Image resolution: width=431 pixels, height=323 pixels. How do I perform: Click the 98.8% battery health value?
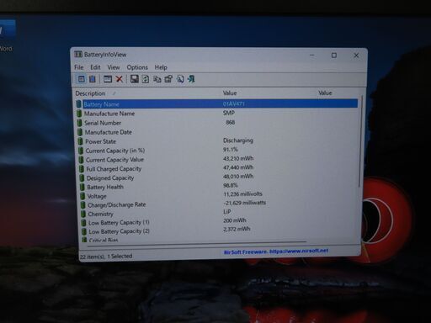pos(231,185)
